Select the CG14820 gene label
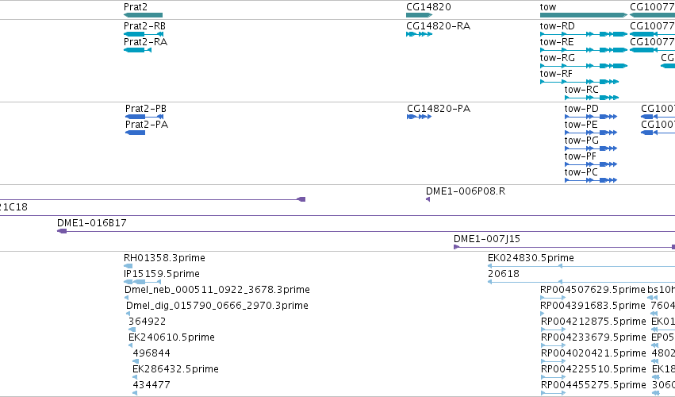 point(428,7)
